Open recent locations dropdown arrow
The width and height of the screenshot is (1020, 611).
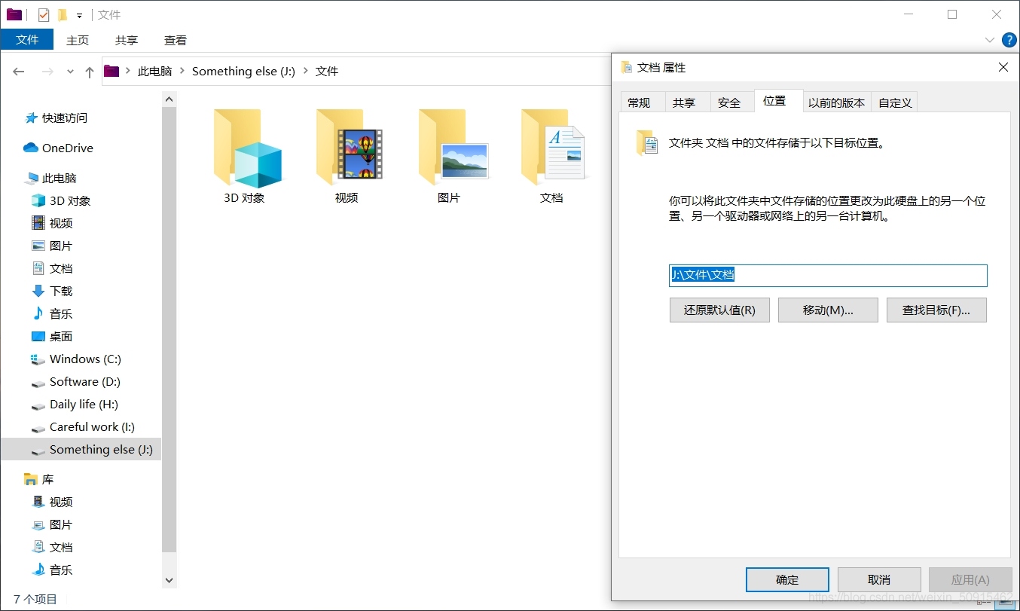coord(70,72)
